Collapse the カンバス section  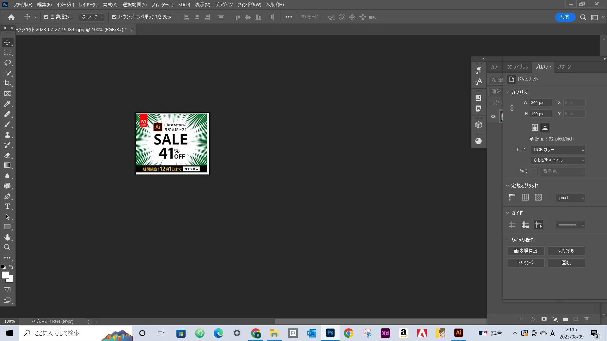tap(507, 92)
